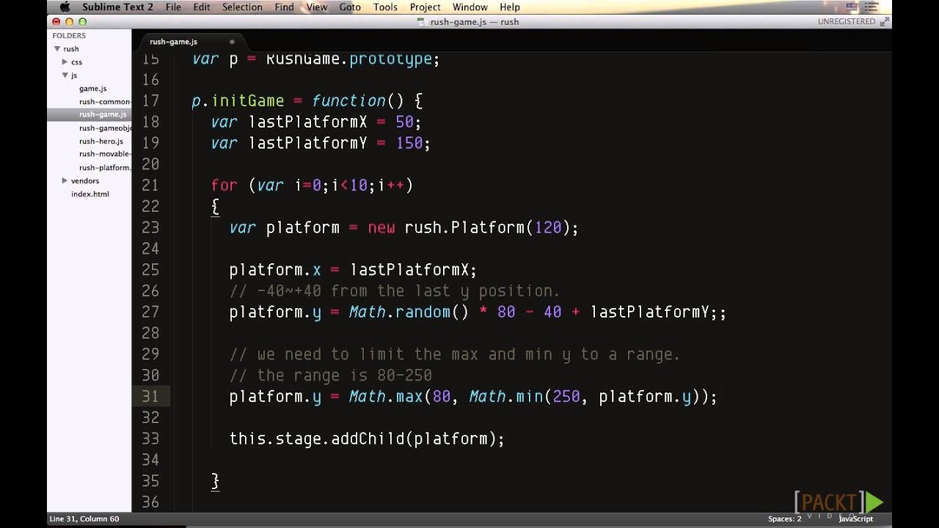Open the rush-movable file in the sidebar
The width and height of the screenshot is (939, 528).
(105, 154)
